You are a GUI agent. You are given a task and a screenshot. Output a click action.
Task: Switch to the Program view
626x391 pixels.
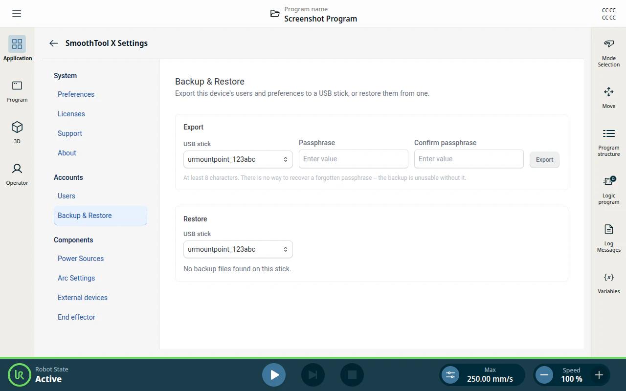pos(17,91)
